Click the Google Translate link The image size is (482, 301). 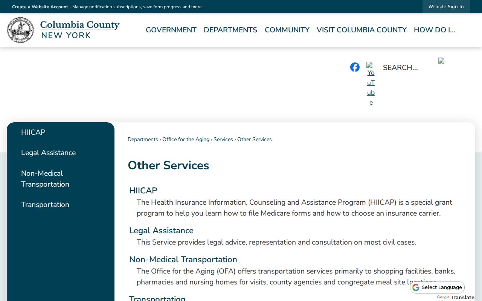click(x=455, y=297)
